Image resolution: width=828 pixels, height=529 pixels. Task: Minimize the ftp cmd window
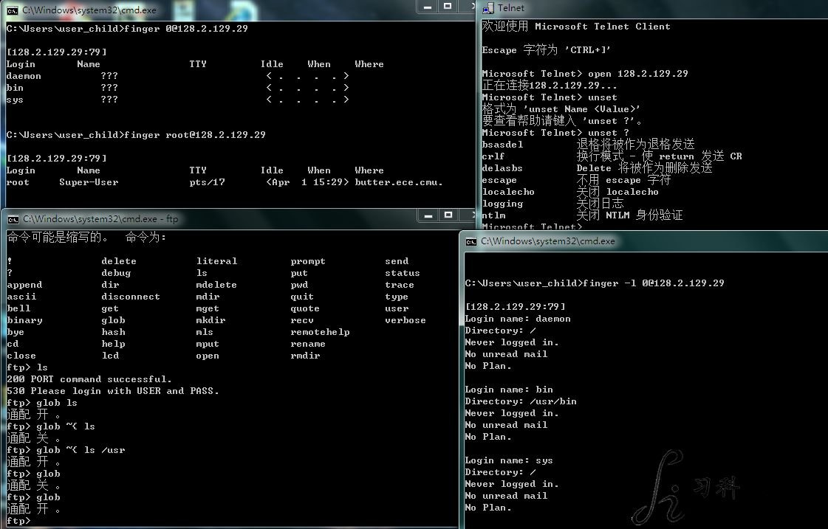pyautogui.click(x=428, y=215)
